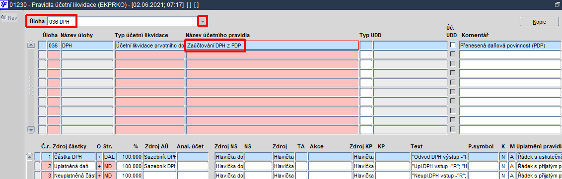Click the DAL value in the Částka DPH row

click(x=109, y=156)
